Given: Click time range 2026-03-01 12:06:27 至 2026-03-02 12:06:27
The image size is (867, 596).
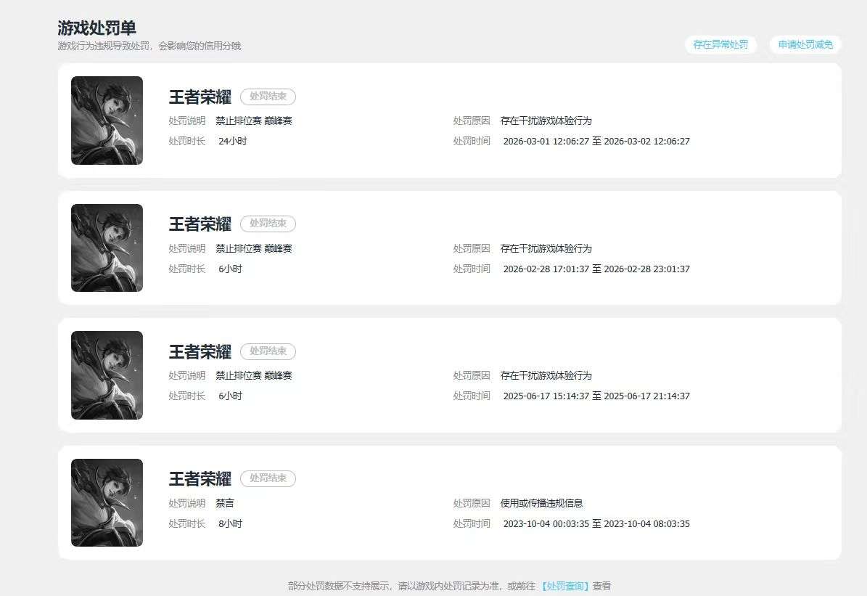Looking at the screenshot, I should [x=596, y=141].
